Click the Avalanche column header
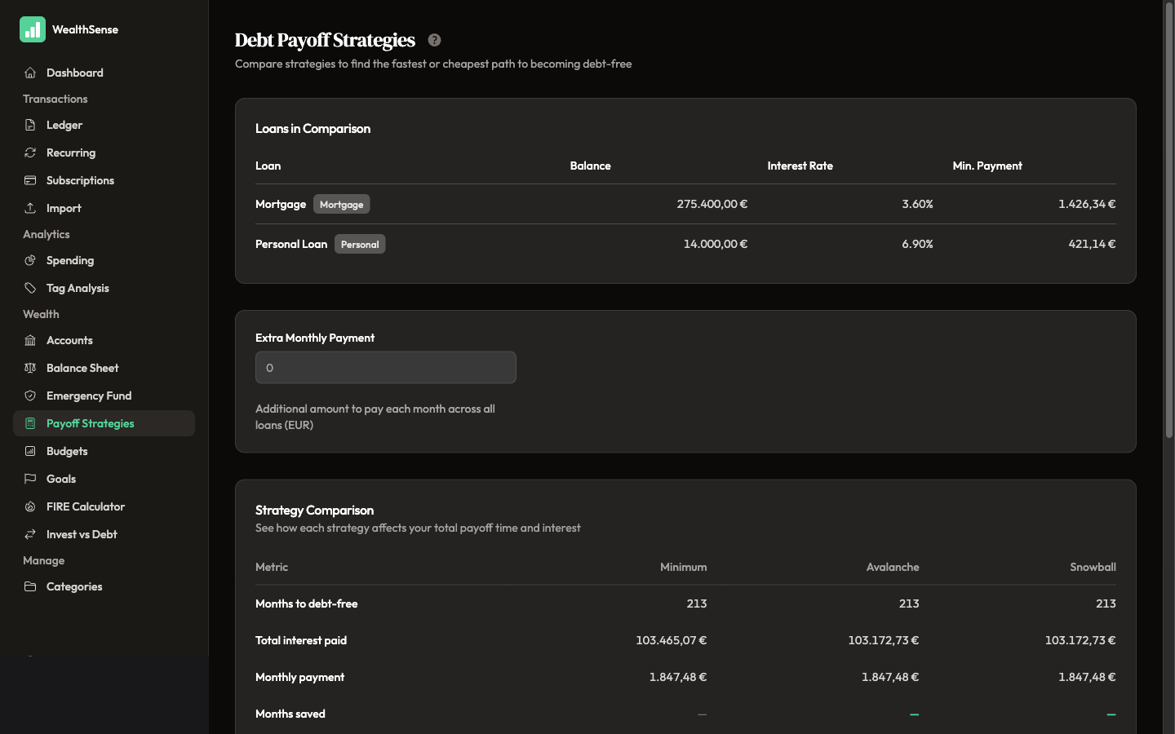 [x=893, y=567]
